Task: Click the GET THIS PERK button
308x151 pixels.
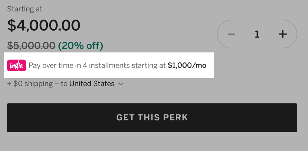Action: [152, 118]
